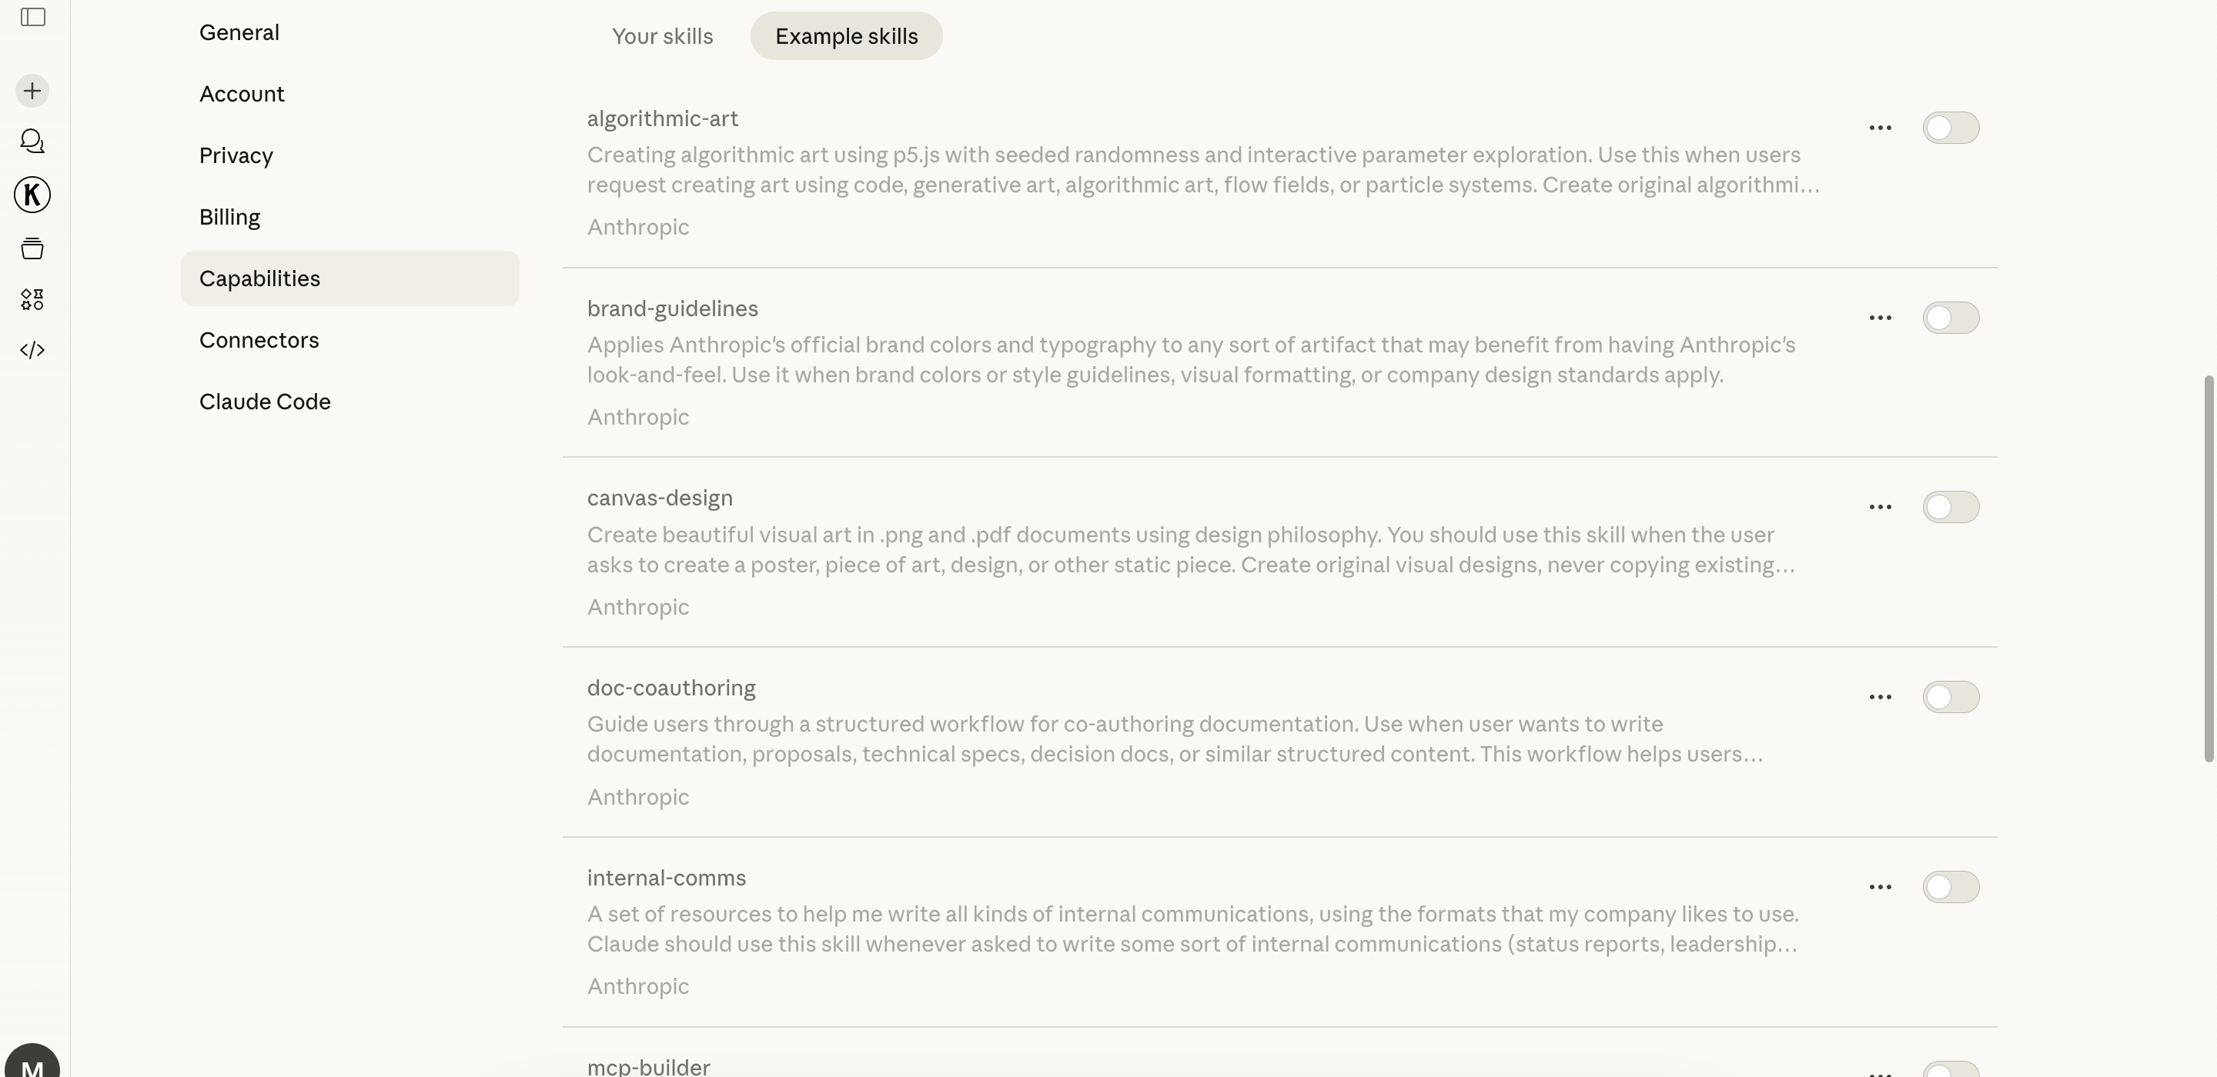Image resolution: width=2217 pixels, height=1077 pixels.
Task: Open the artifacts shapes icon
Action: [32, 299]
